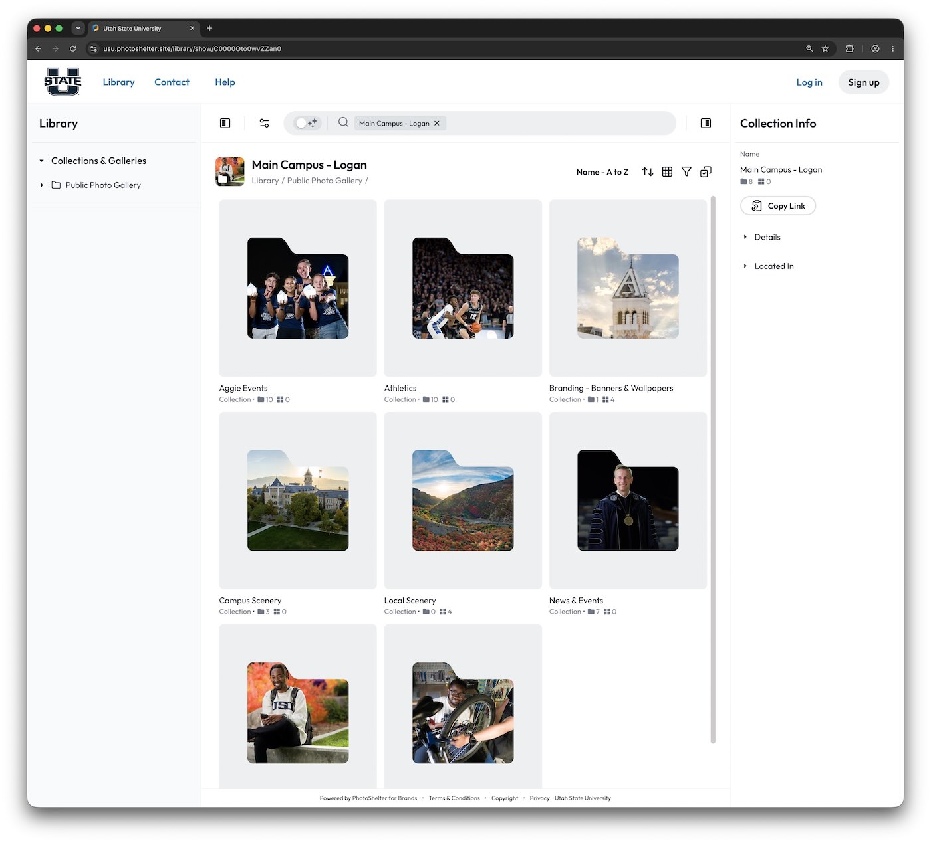Click the Local Scenery title text
Viewport: 931px width, 843px height.
click(410, 601)
